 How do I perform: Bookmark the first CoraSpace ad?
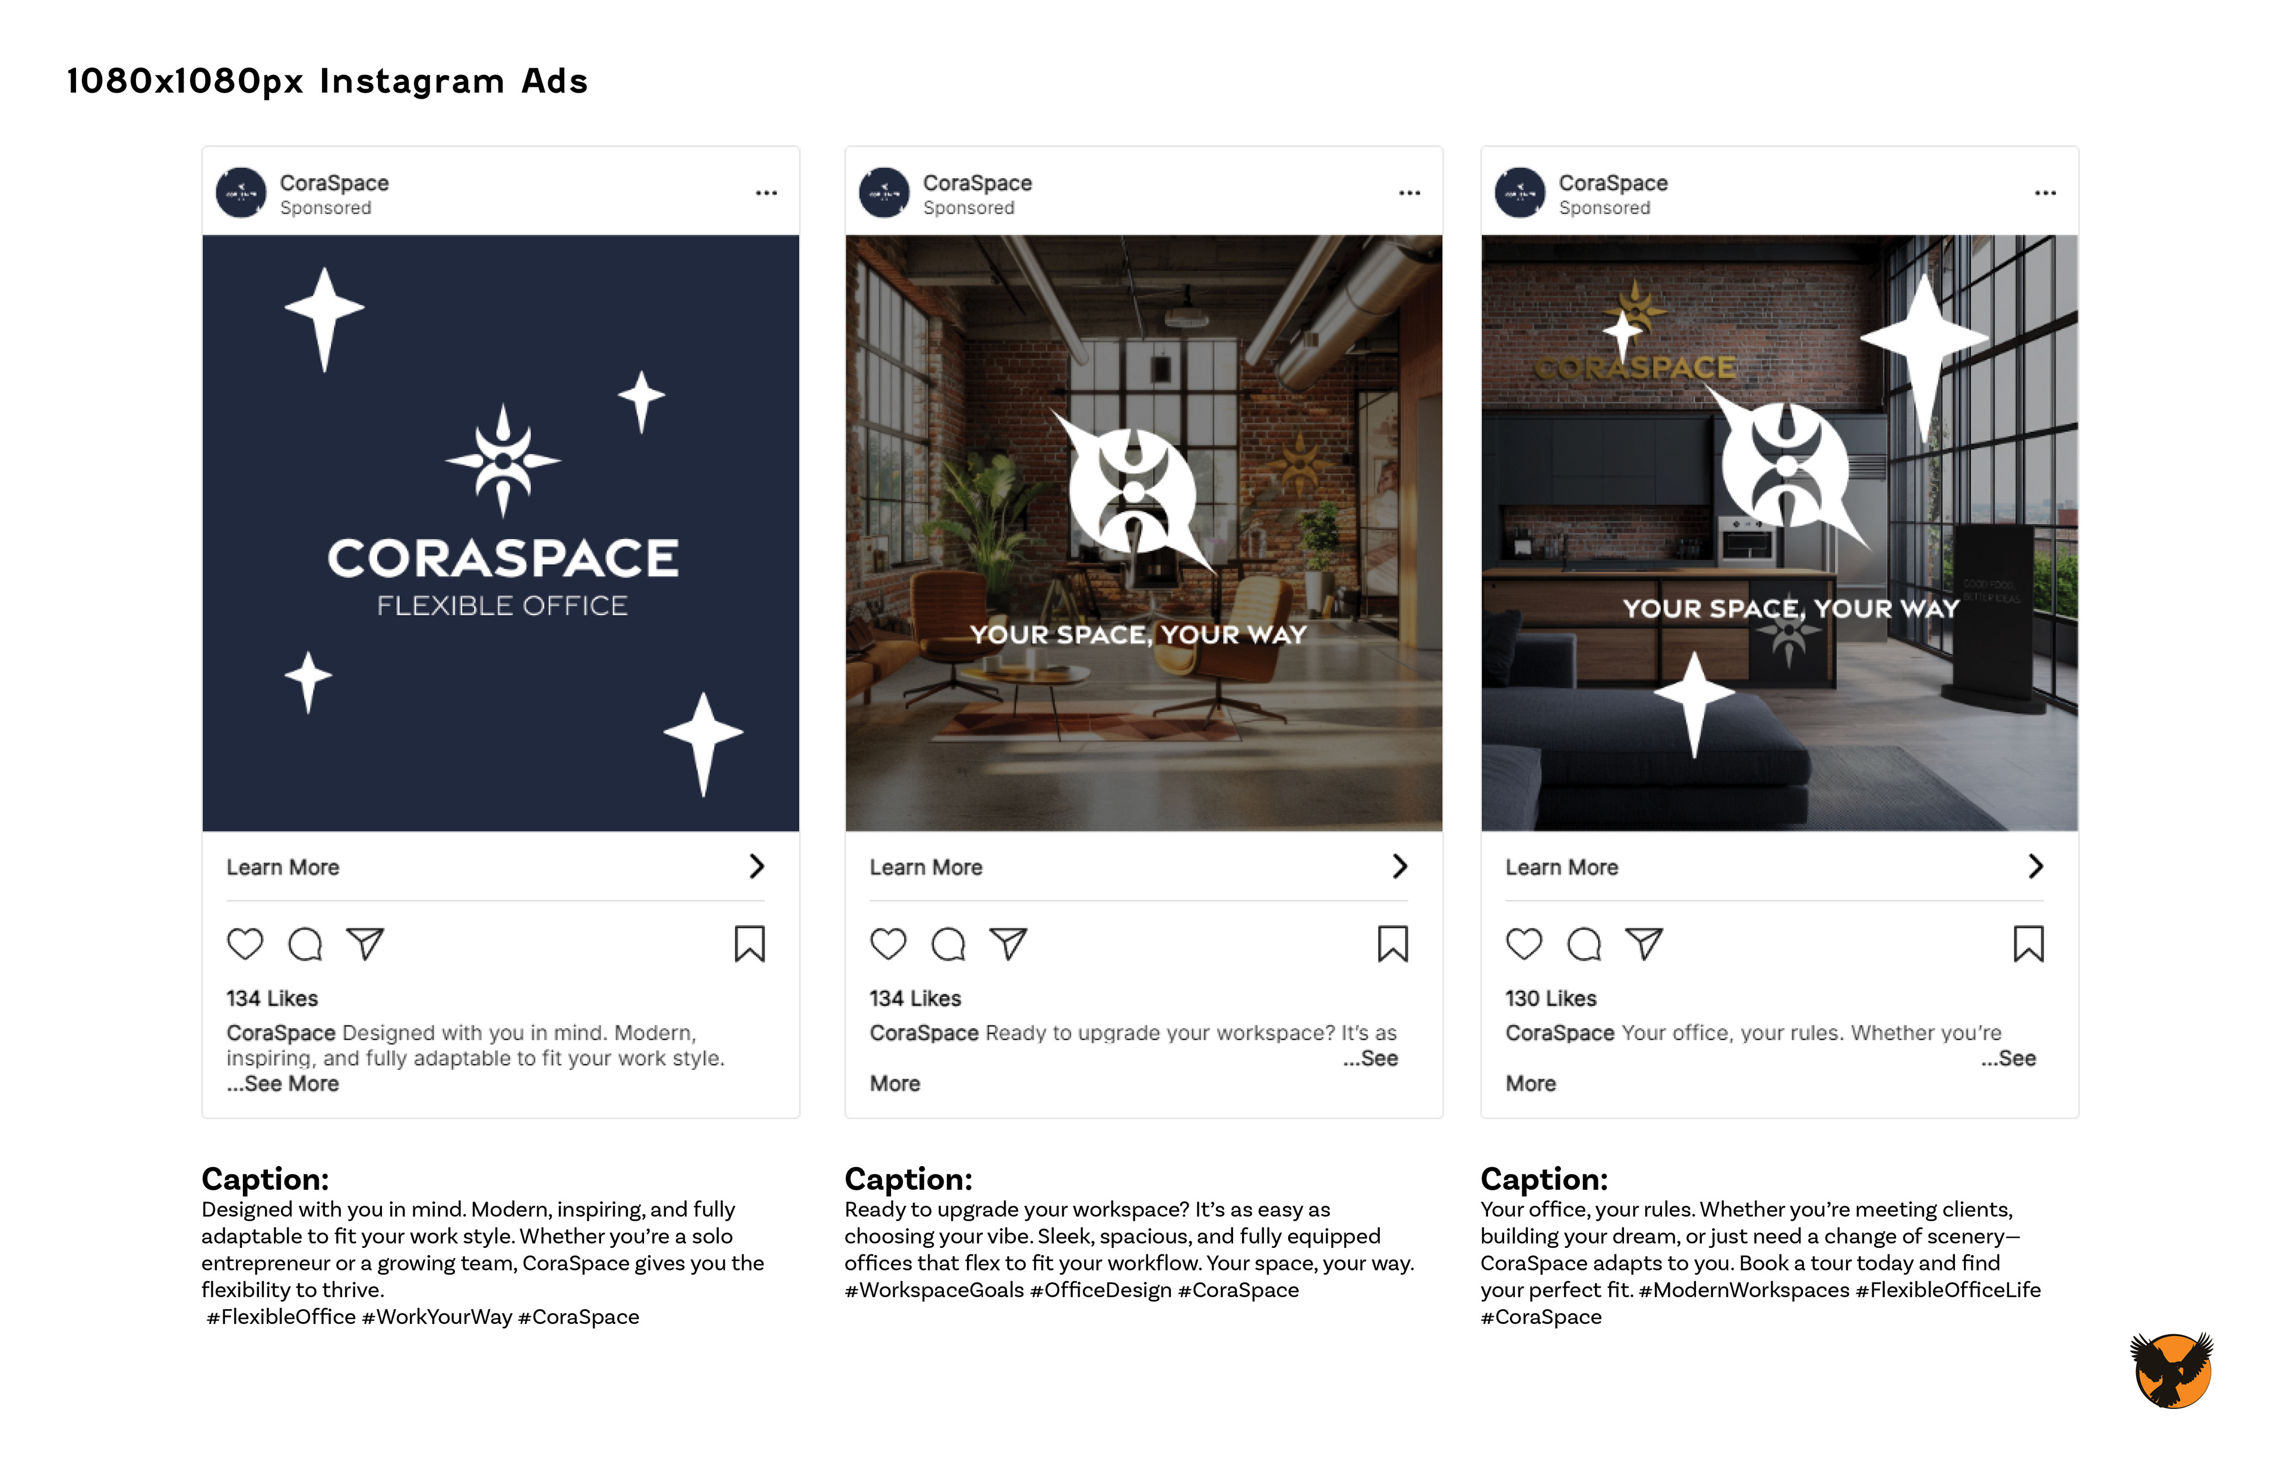point(750,944)
